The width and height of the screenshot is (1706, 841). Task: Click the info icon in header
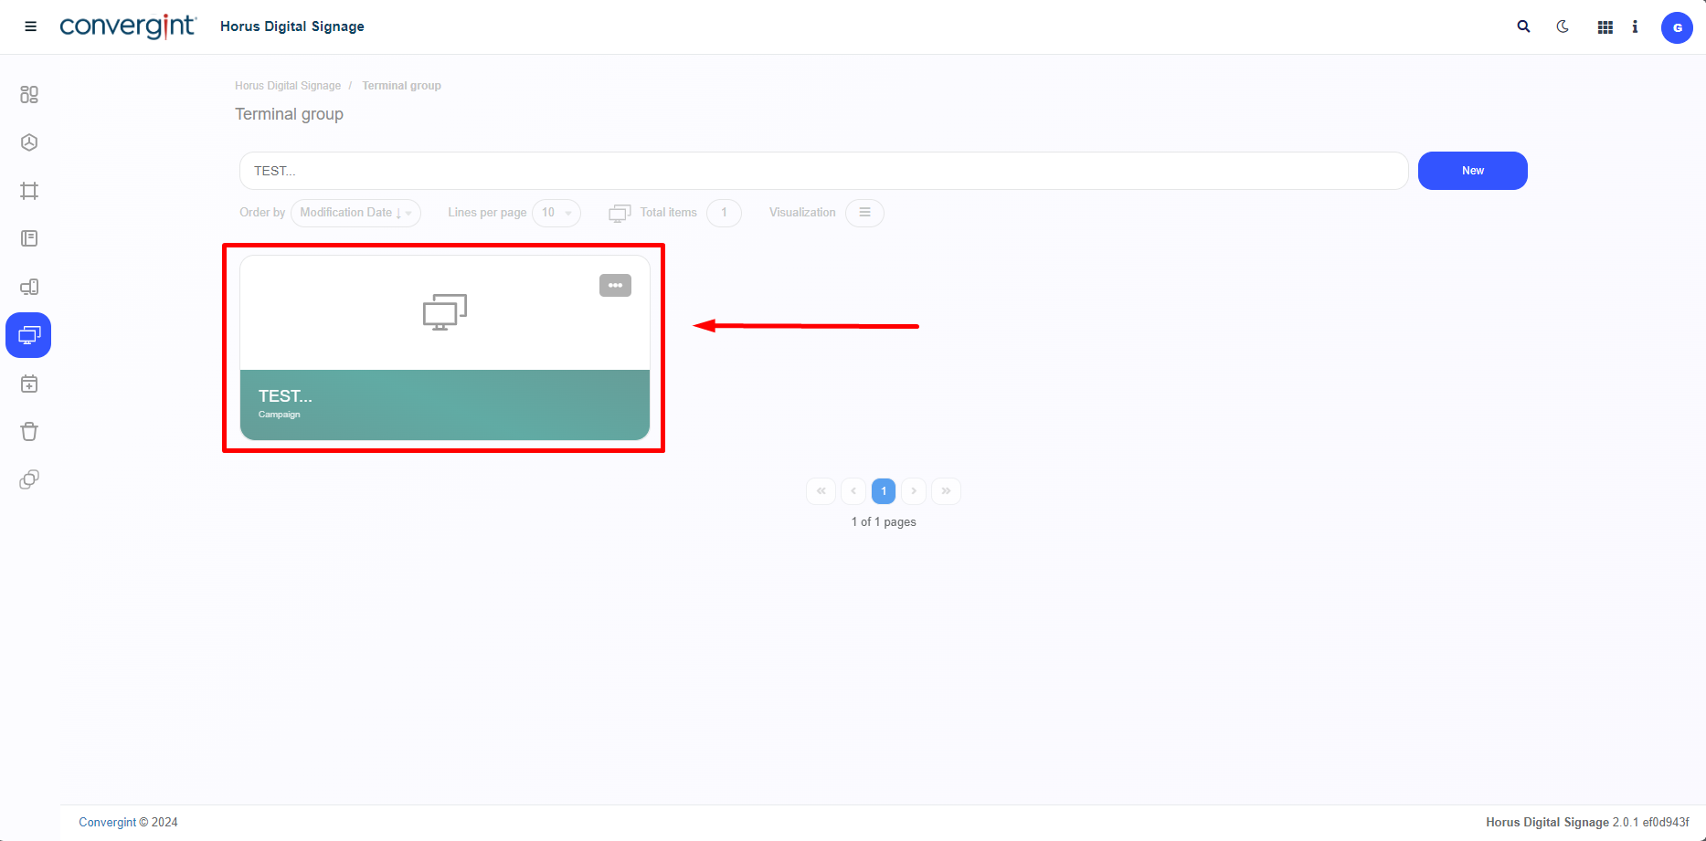click(x=1635, y=27)
